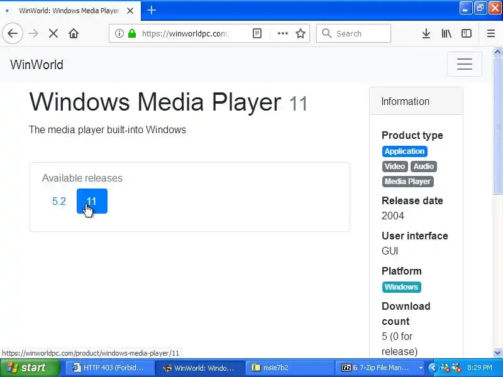This screenshot has height=377, width=503.
Task: Close the WinWorld tab
Action: pos(130,11)
